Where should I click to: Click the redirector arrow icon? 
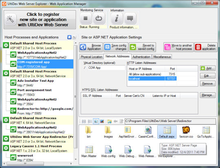pyautogui.click(x=13, y=111)
